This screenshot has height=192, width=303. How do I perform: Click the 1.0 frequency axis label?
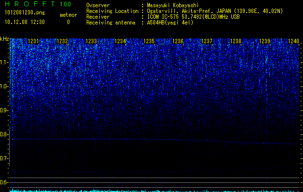4,86
